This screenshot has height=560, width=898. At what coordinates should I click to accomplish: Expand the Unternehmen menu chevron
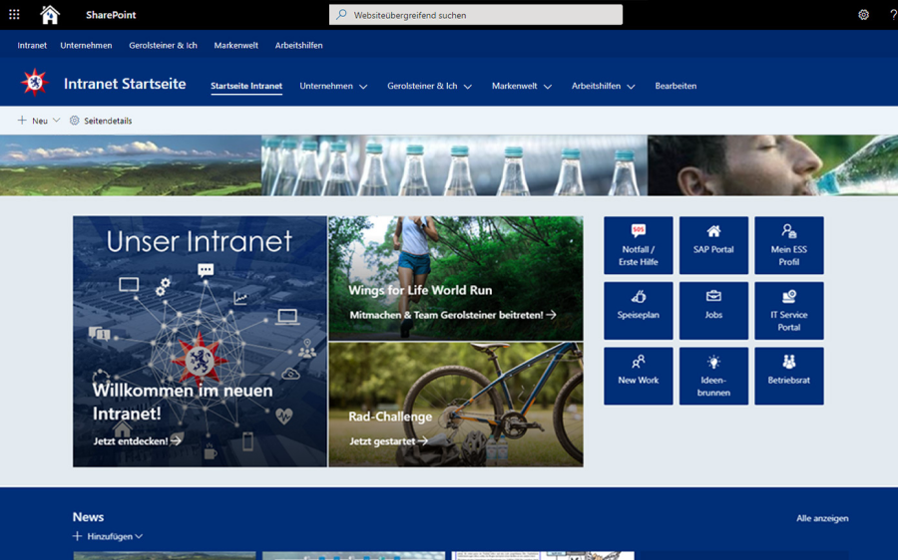[363, 87]
